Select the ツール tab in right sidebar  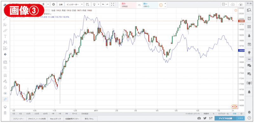coord(249,3)
